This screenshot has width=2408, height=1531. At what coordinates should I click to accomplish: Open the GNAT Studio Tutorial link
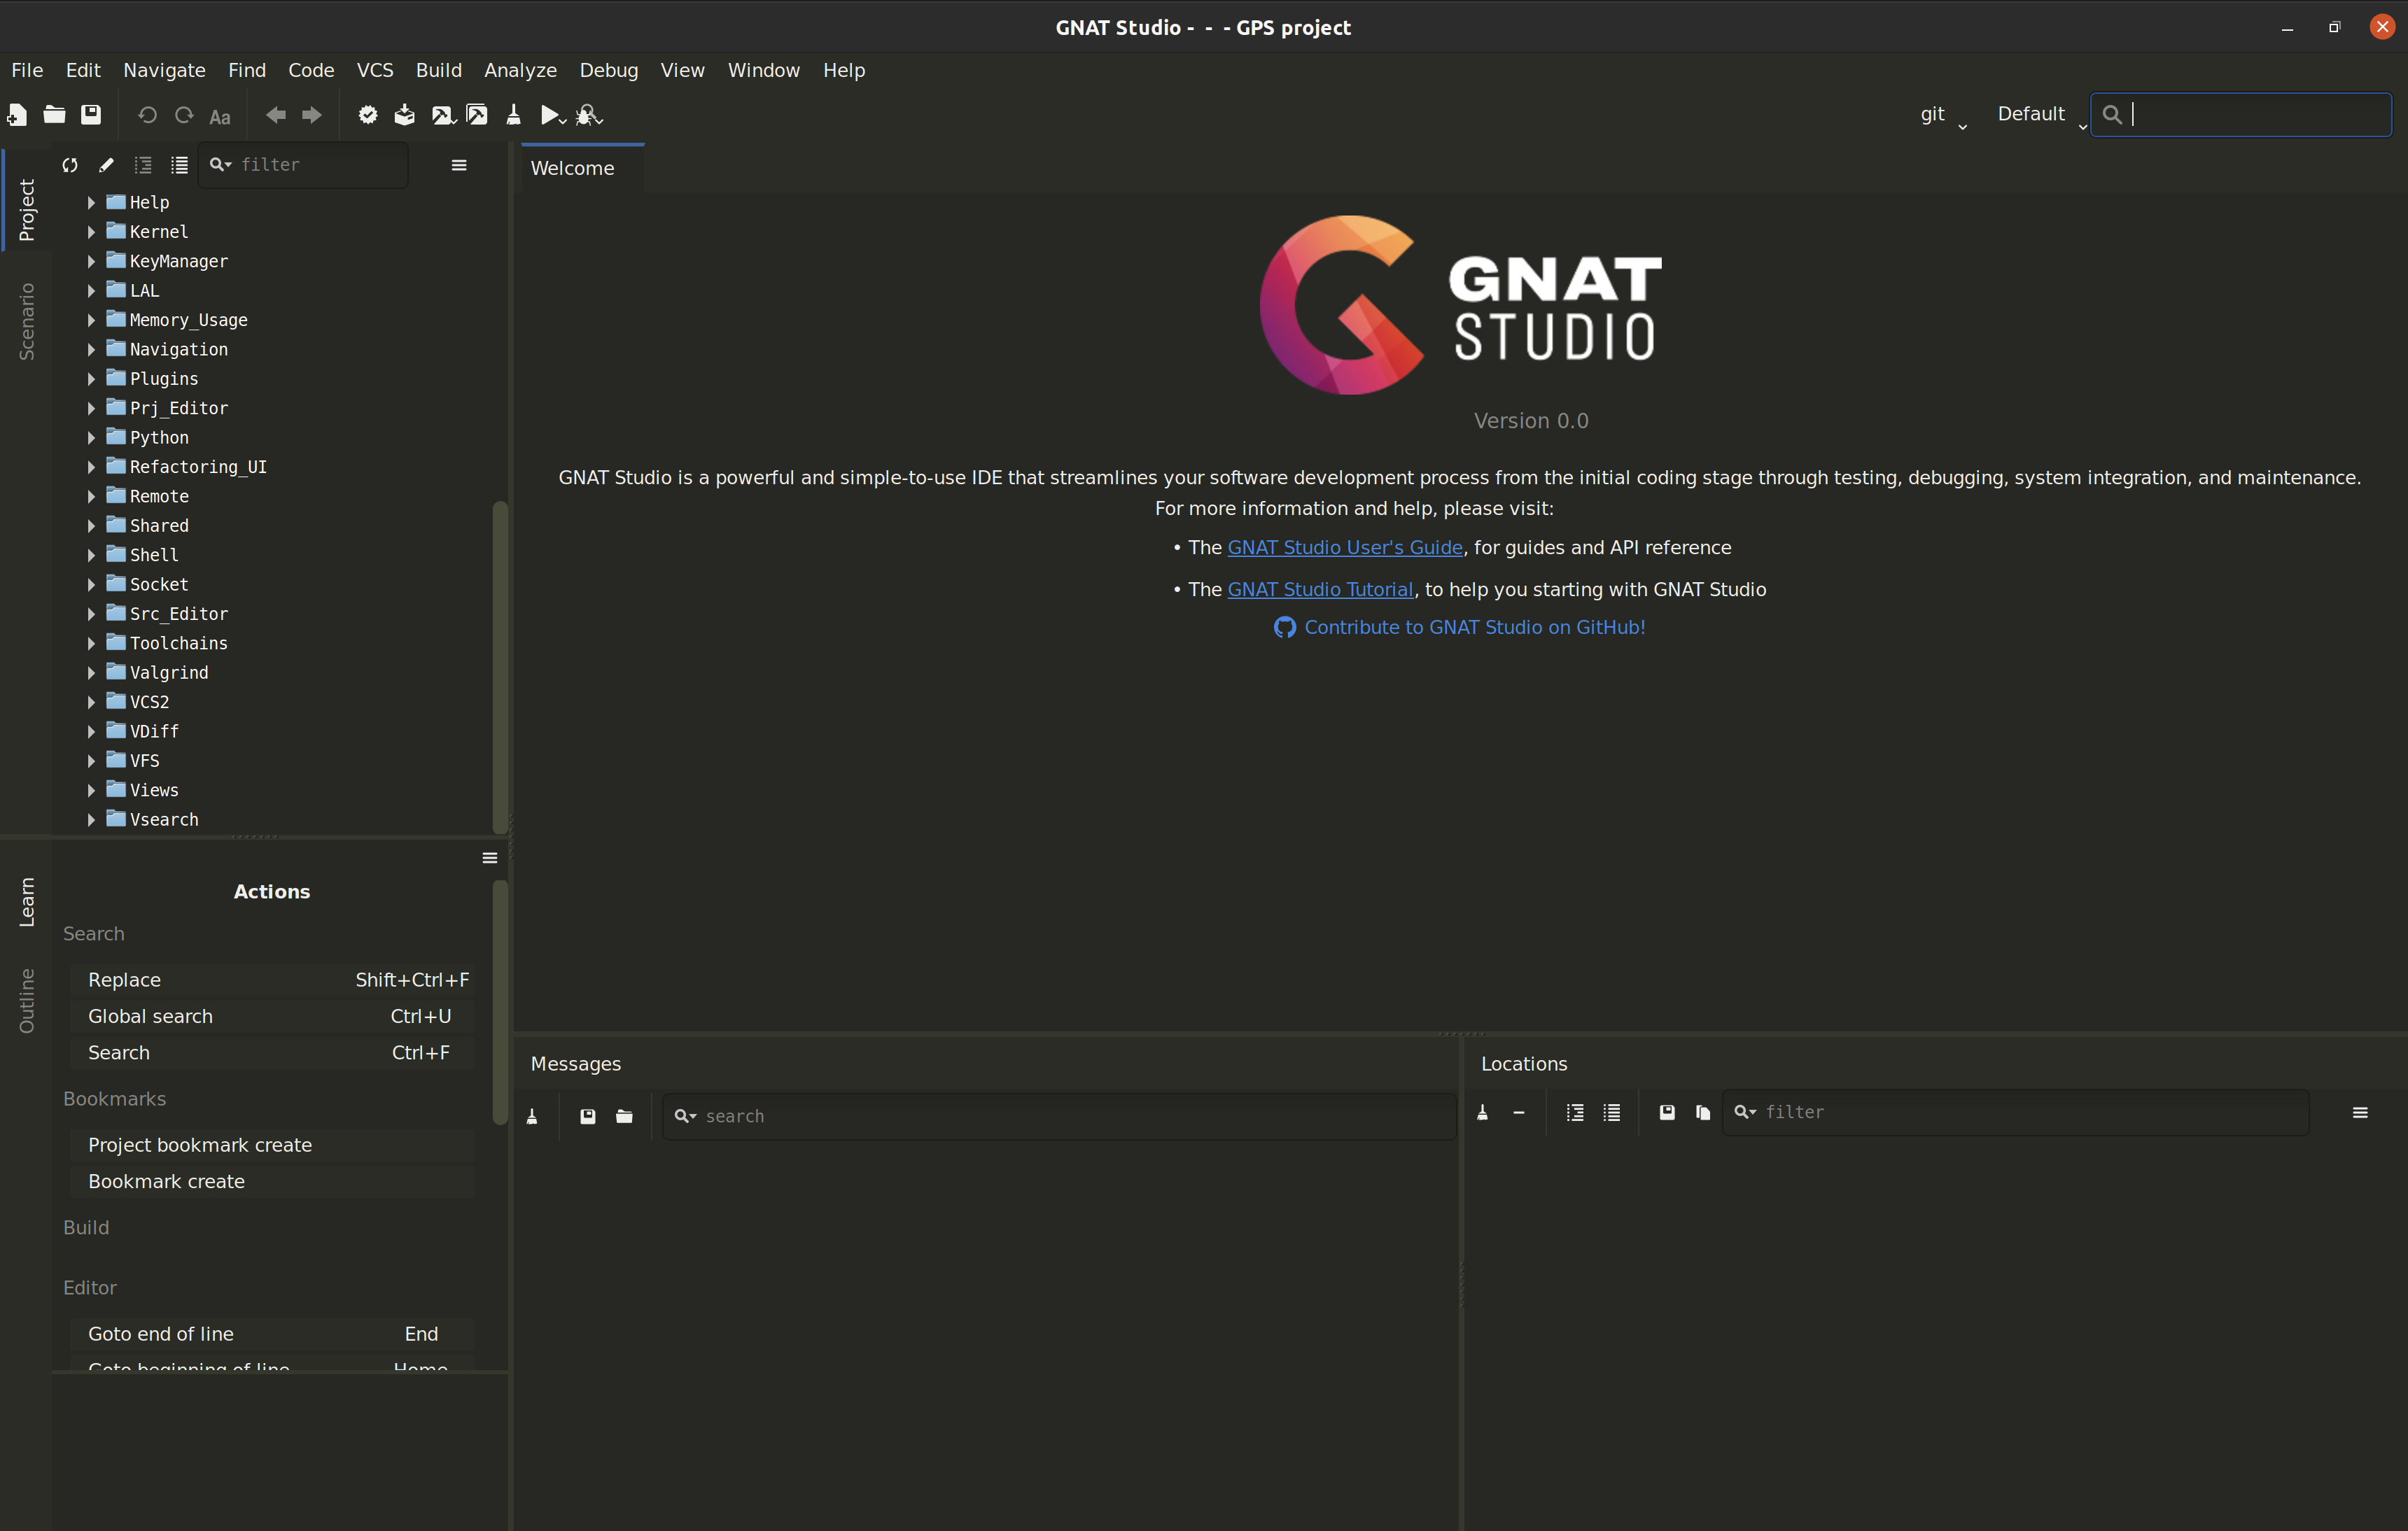pyautogui.click(x=1320, y=590)
